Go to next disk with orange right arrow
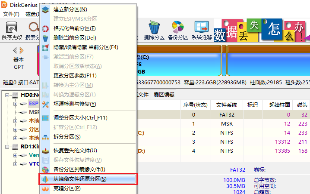310x194 pixels. pos(22,50)
